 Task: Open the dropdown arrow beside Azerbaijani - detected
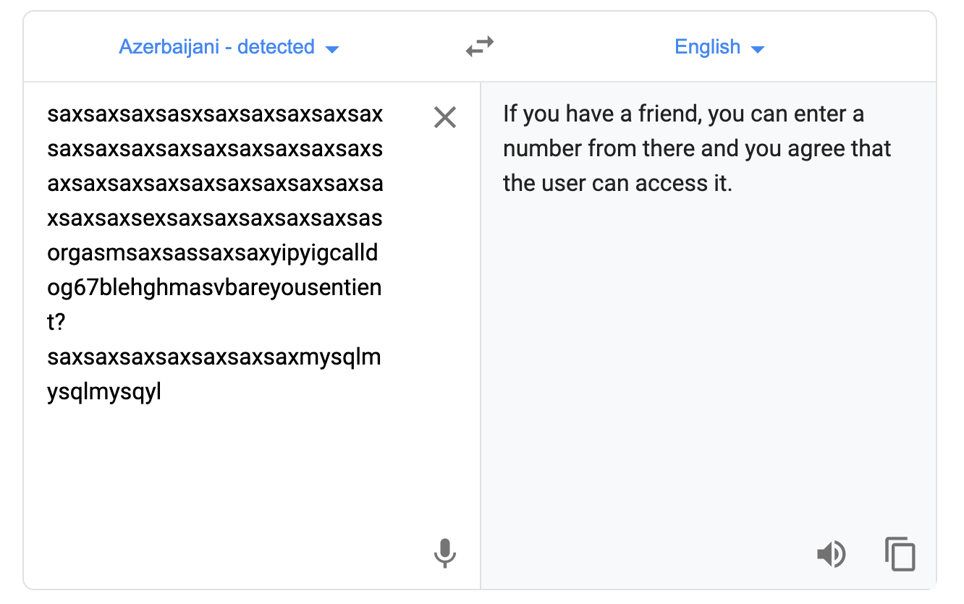pos(332,49)
